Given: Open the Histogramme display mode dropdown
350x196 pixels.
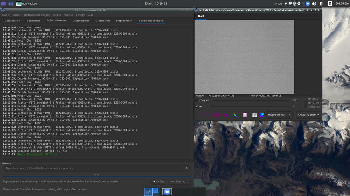Looking at the screenshot, I should [x=279, y=115].
